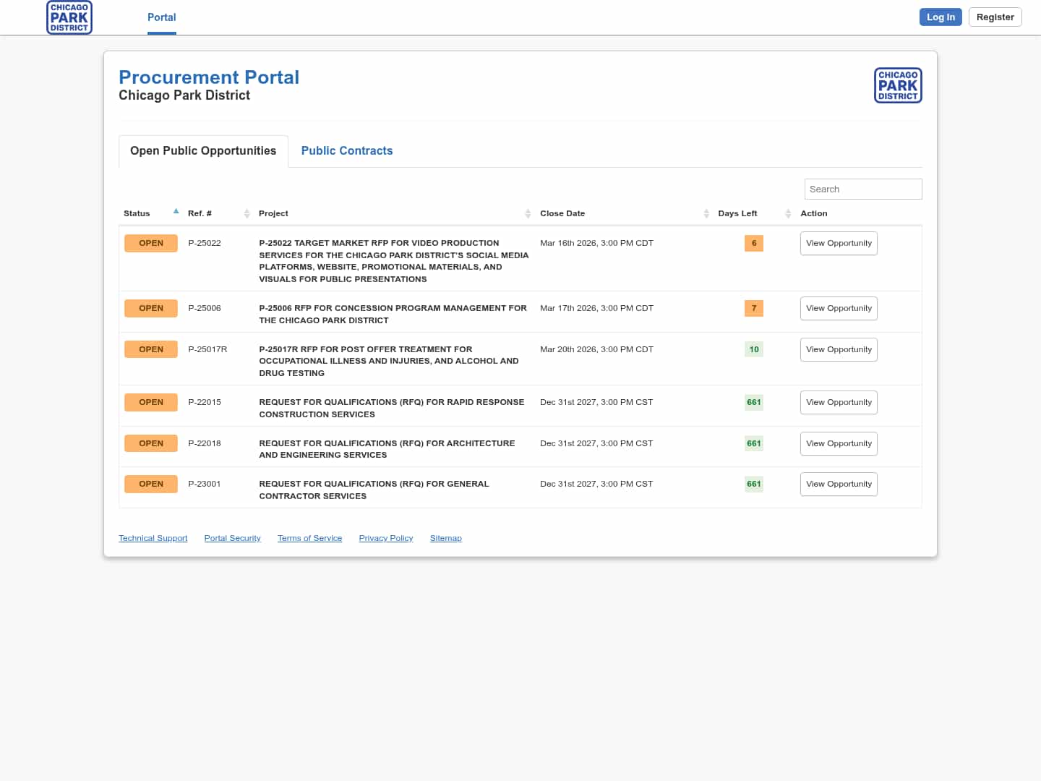Screen dimensions: 1041x781
Task: Sort table by Status column arrow
Action: click(x=176, y=212)
